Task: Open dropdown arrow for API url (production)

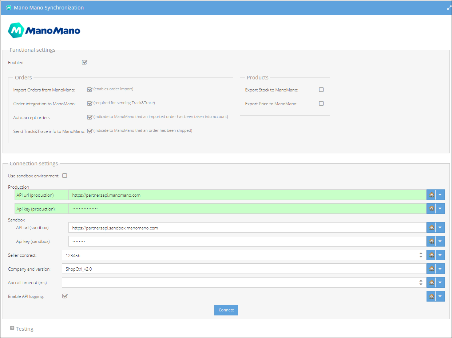Action: point(440,195)
